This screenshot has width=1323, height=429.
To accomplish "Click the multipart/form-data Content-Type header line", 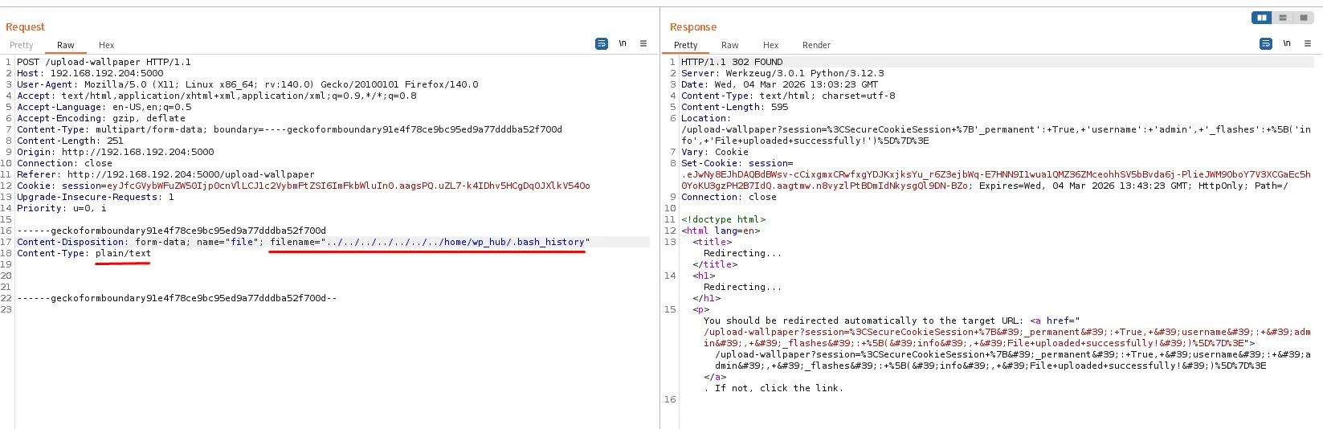I will coord(289,129).
